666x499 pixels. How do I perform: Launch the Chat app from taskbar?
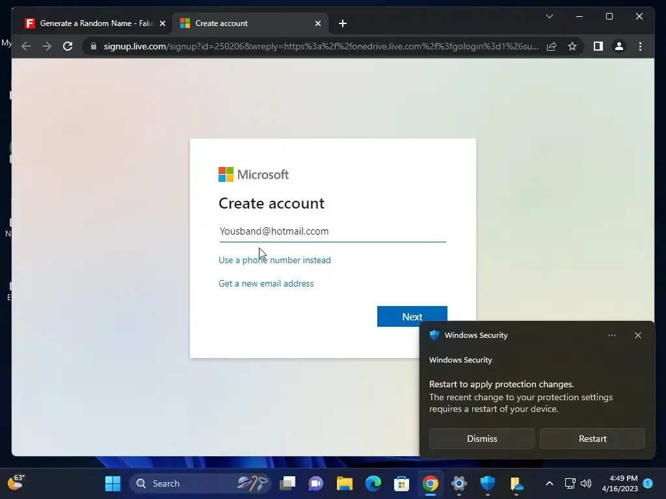pyautogui.click(x=315, y=483)
